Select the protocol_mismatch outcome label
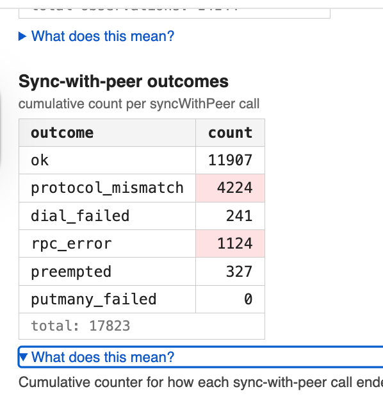383x396 pixels. tap(108, 188)
